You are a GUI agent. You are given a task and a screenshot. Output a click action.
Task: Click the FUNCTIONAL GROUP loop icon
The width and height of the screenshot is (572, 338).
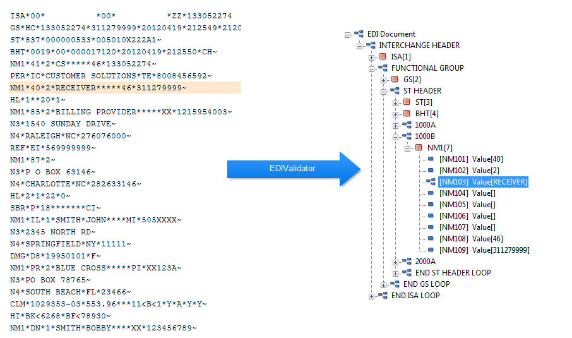383,68
